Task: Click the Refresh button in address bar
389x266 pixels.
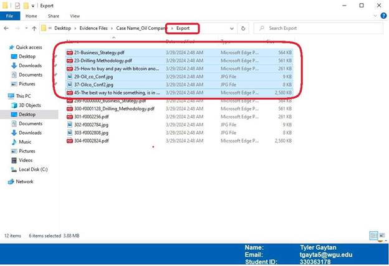Action: pos(243,29)
